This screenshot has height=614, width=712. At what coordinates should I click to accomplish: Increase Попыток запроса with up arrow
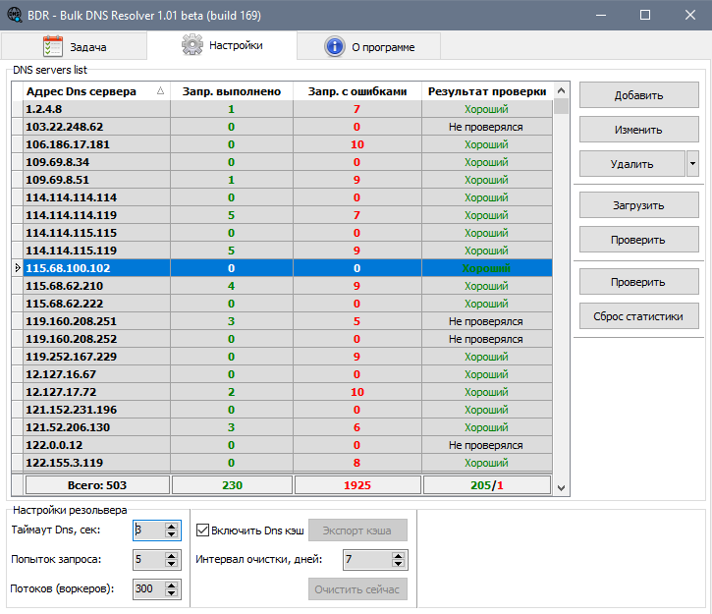tap(171, 556)
